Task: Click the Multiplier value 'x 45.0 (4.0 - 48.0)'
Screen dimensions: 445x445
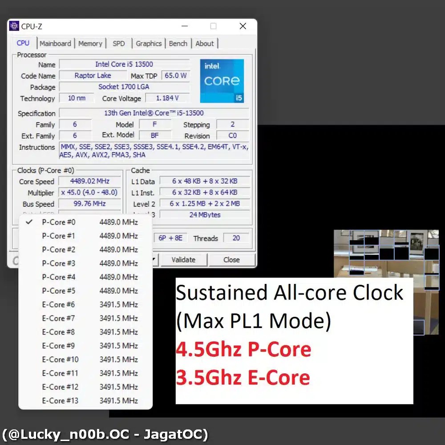Action: point(90,192)
